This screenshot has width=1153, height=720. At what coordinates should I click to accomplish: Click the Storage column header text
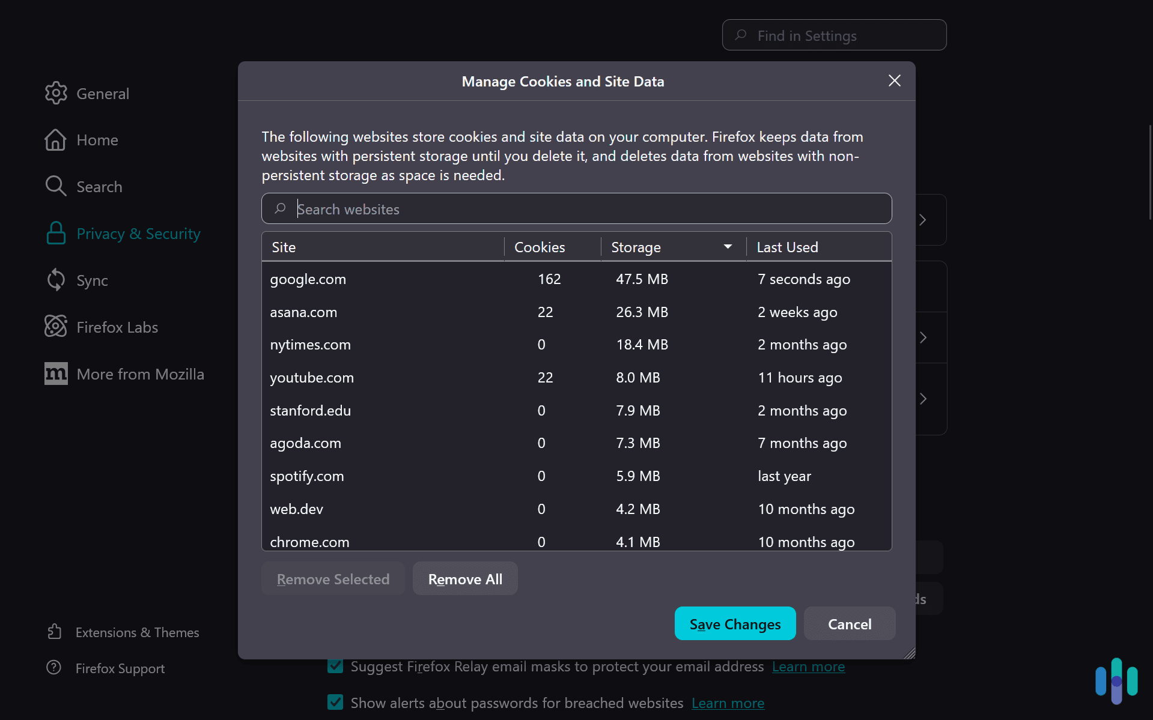coord(636,247)
